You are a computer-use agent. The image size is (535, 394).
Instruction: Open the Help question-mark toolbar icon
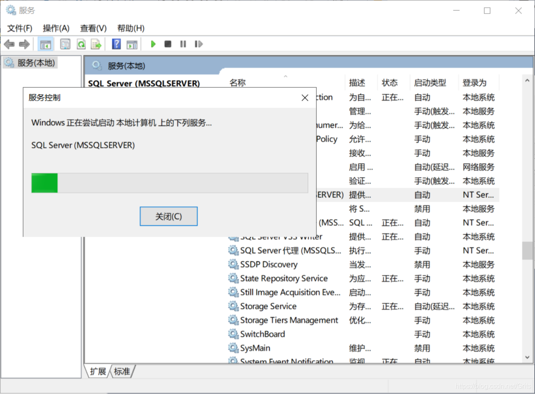pos(116,44)
